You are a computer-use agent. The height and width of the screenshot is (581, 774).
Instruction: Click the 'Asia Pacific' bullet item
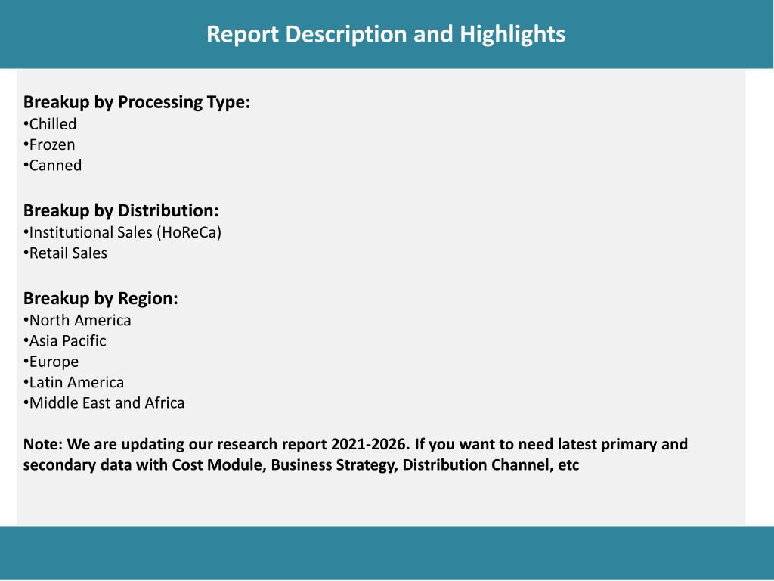pos(65,341)
